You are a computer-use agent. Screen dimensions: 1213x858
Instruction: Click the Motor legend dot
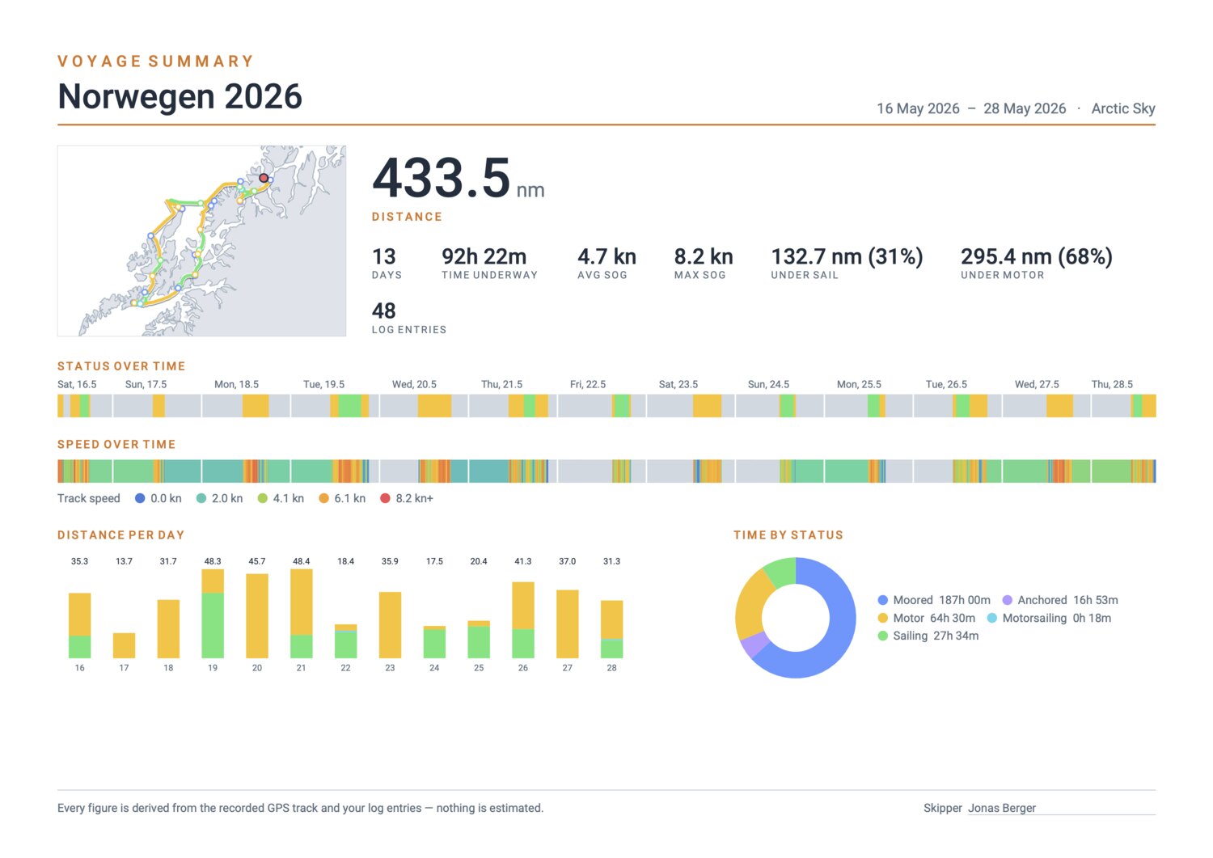883,618
